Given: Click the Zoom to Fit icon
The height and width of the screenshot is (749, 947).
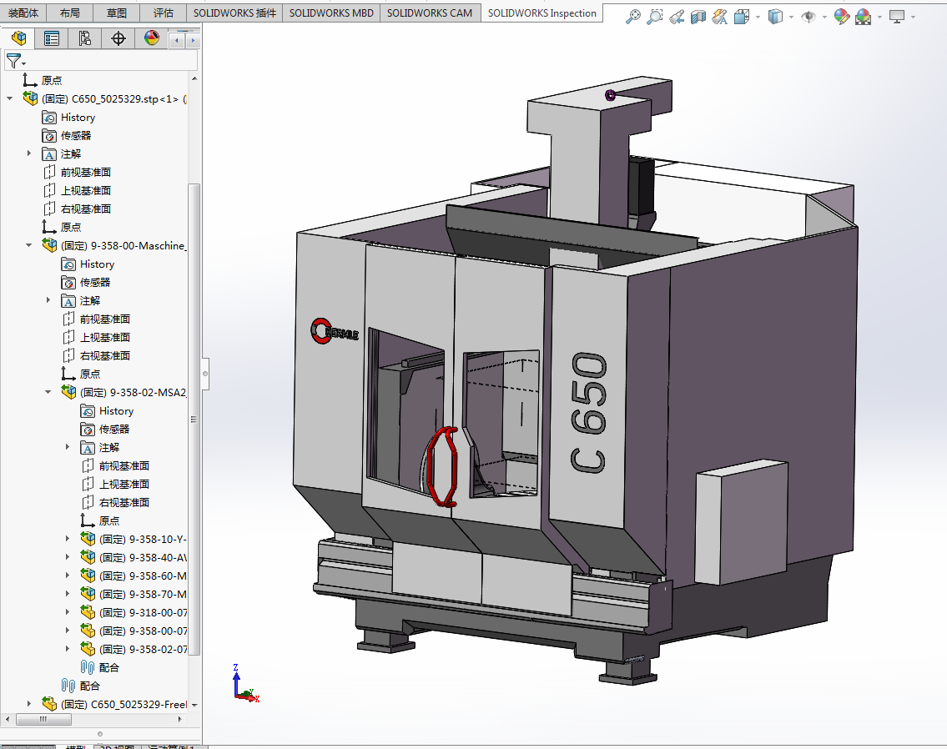Looking at the screenshot, I should pos(633,17).
